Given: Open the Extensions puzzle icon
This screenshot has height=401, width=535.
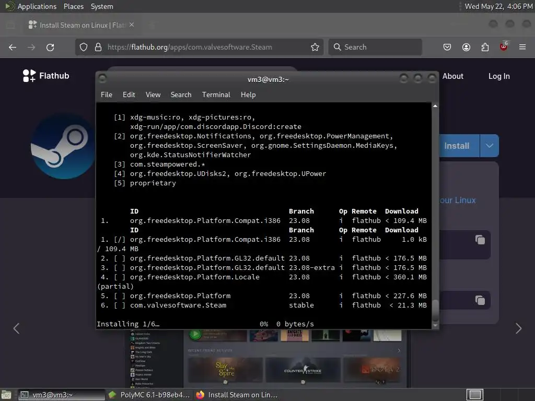Looking at the screenshot, I should coord(485,47).
